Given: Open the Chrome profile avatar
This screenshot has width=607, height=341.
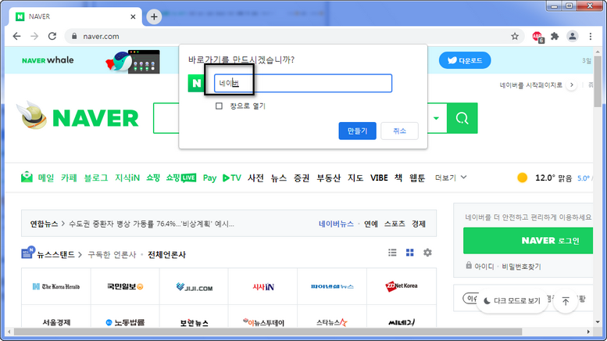Looking at the screenshot, I should (572, 37).
